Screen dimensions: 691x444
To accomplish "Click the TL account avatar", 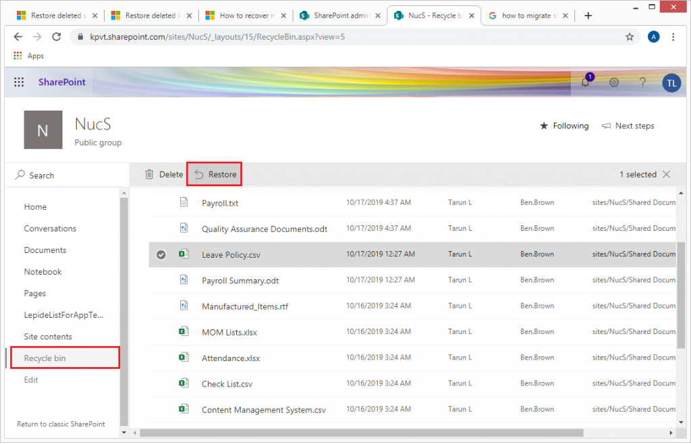I will [671, 82].
